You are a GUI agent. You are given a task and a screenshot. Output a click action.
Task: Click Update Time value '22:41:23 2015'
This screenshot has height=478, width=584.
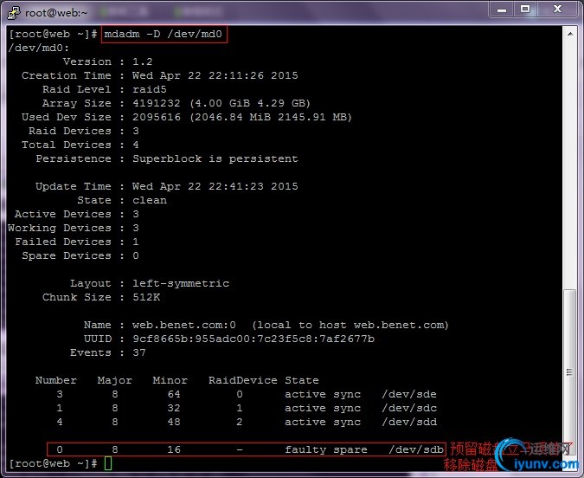(253, 186)
